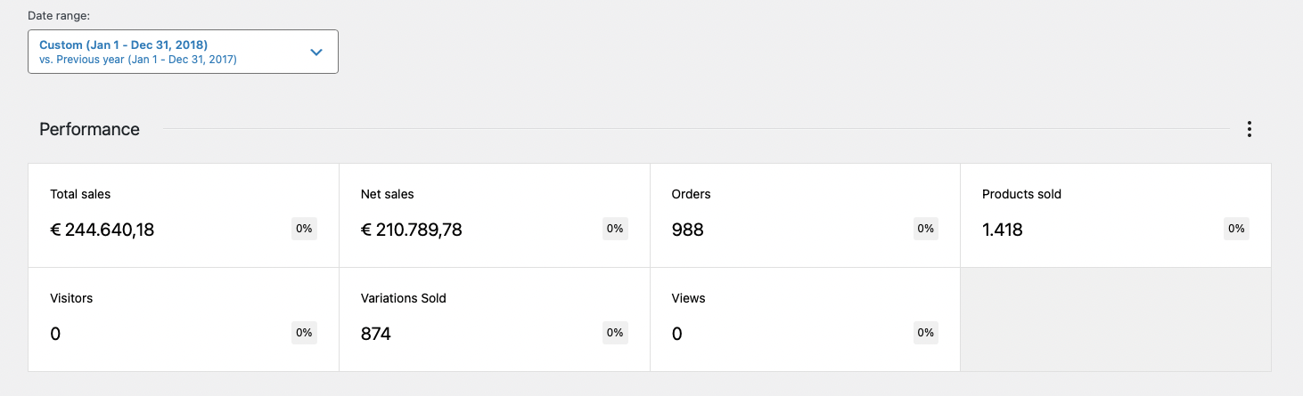
Task: Click the 0% badge on Variations Sold
Action: (615, 333)
